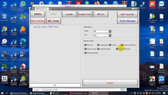Open New Text Document file
This screenshot has height=95, width=168.
click(161, 68)
